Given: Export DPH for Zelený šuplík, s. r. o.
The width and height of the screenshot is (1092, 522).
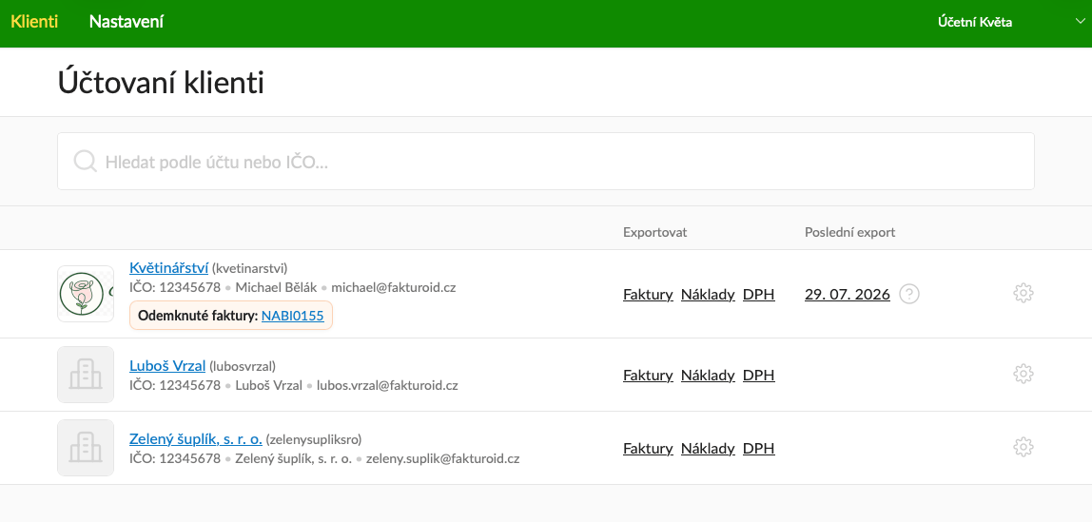Looking at the screenshot, I should click(758, 448).
